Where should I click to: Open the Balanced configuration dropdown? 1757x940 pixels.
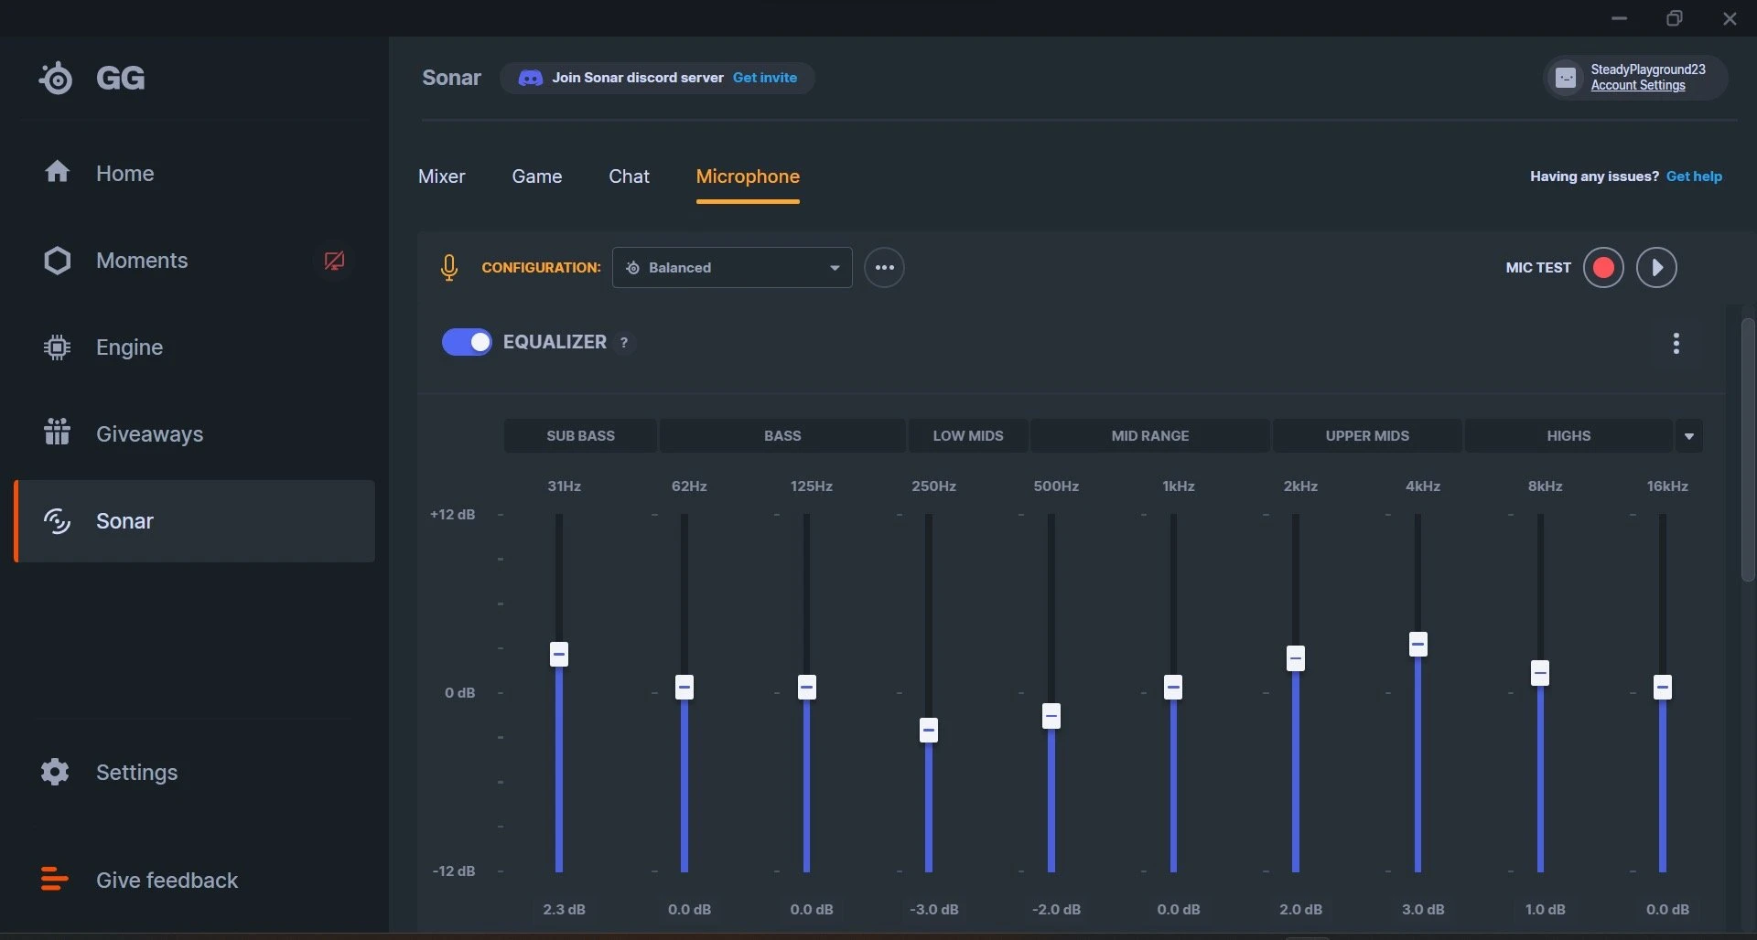pos(732,268)
